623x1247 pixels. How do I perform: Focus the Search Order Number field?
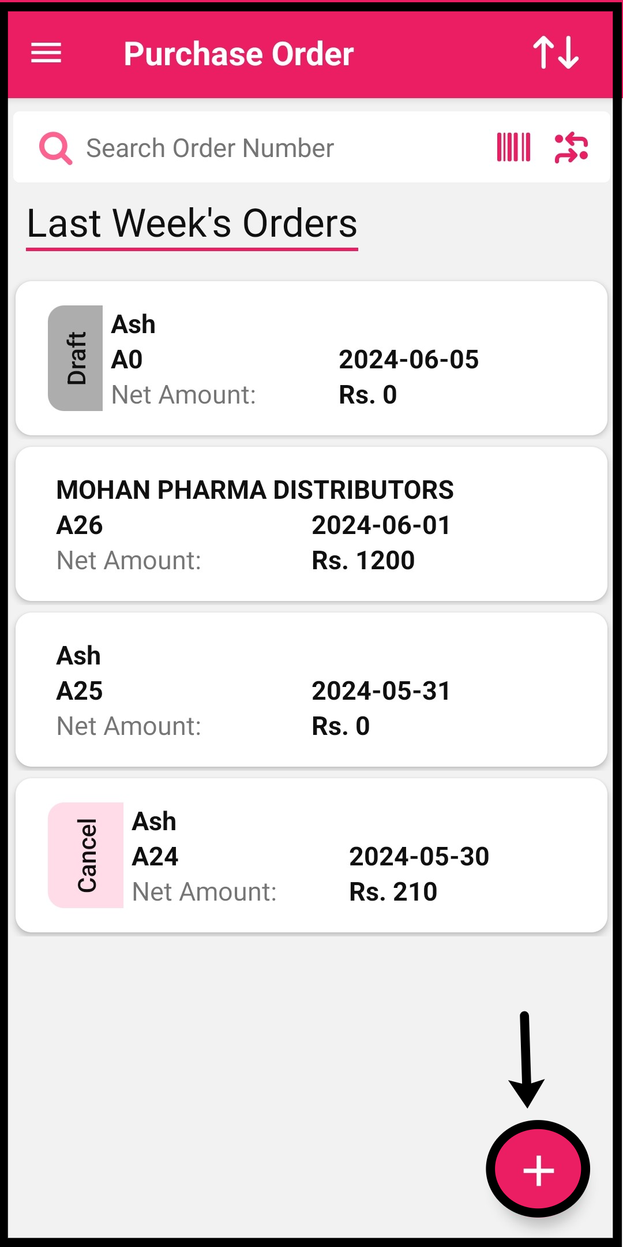277,148
